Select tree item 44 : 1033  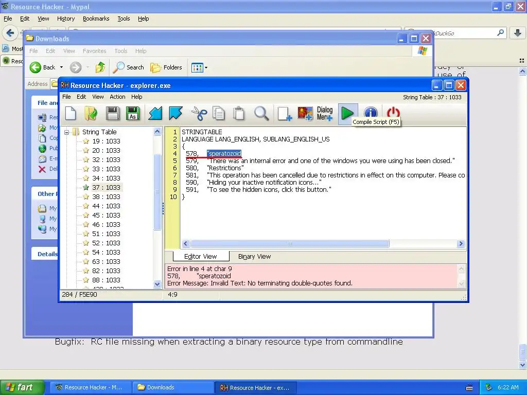click(x=106, y=206)
